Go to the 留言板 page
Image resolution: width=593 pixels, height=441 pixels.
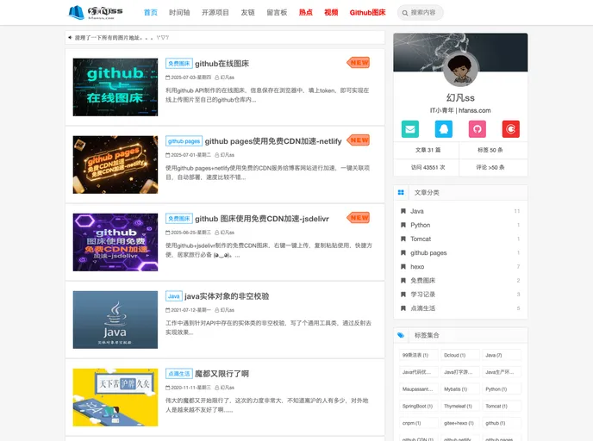[x=277, y=13]
